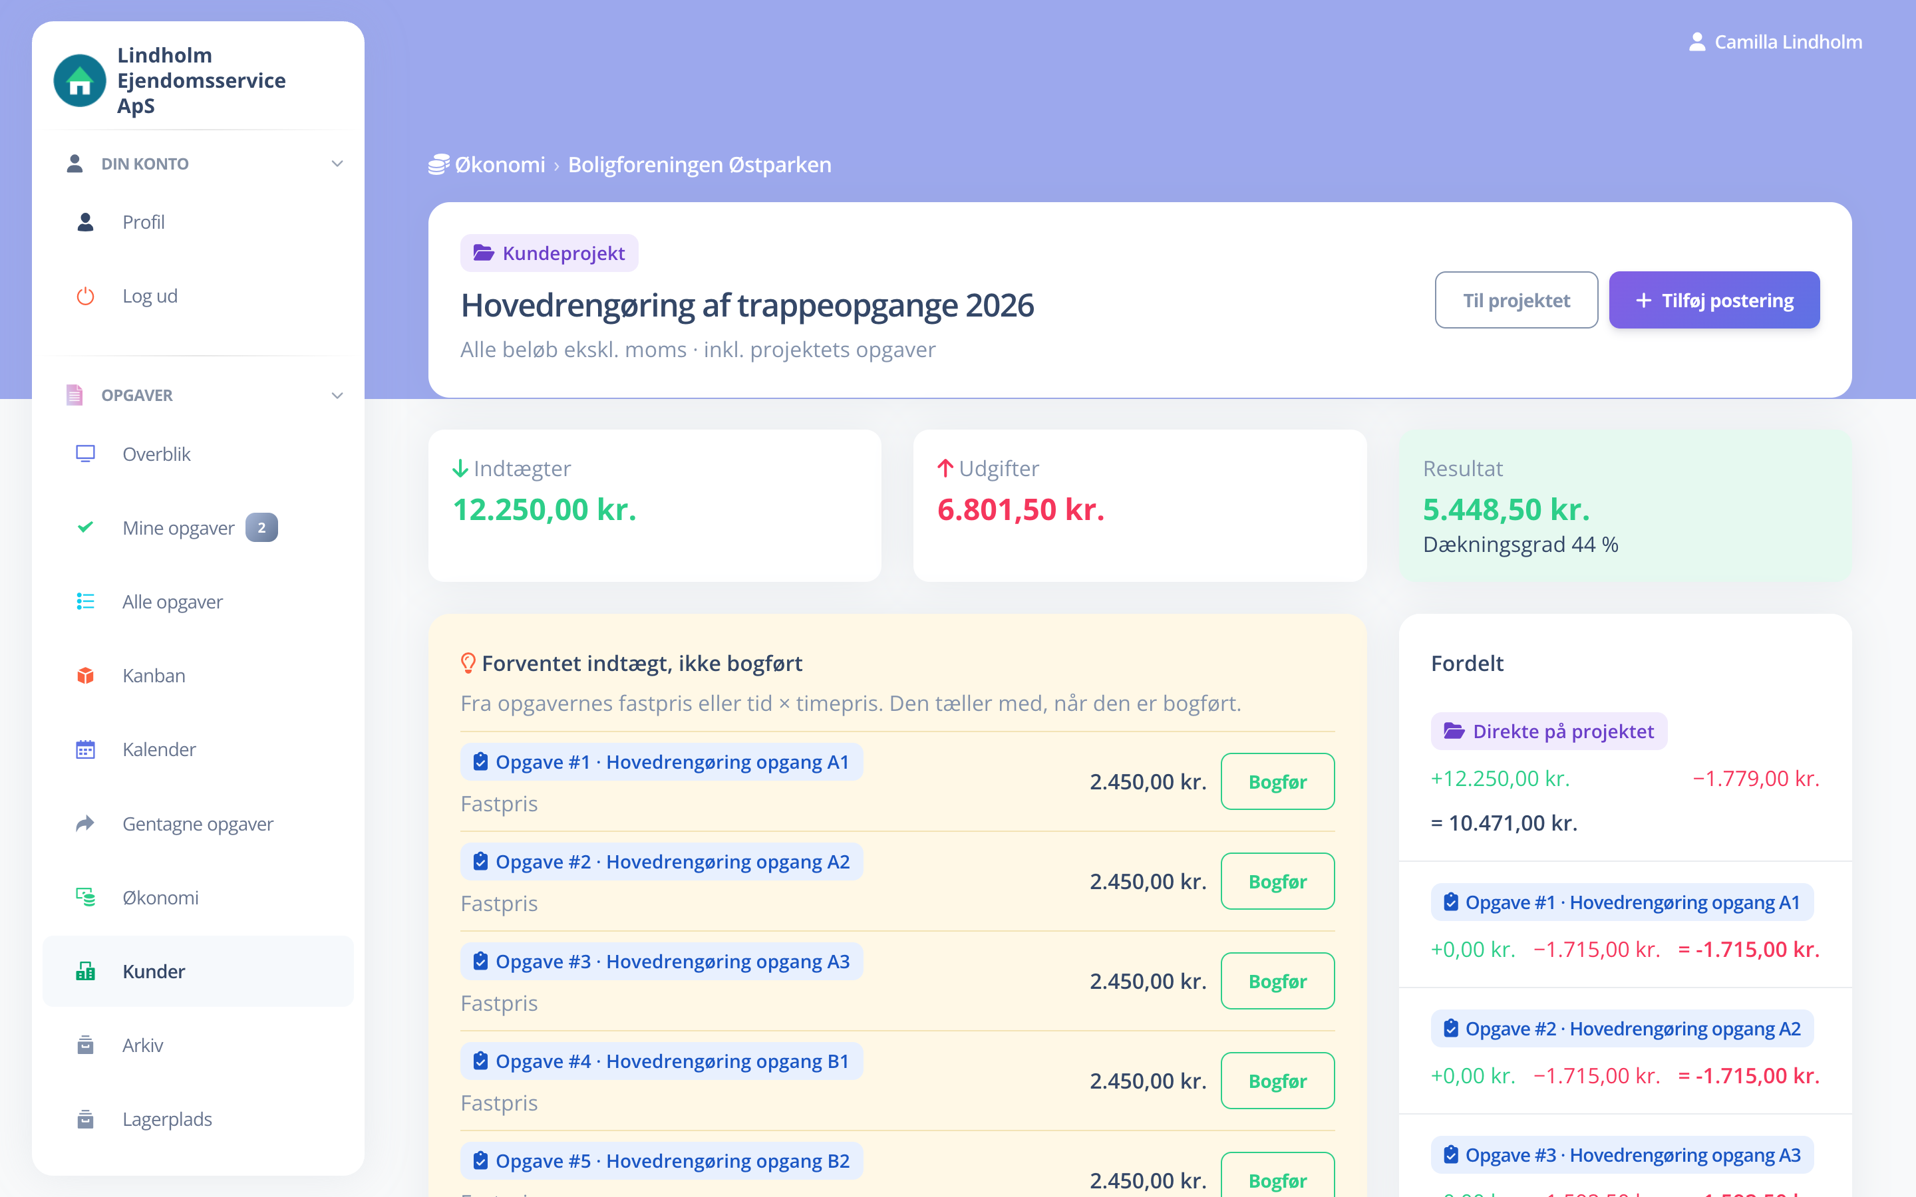This screenshot has height=1197, width=1916.
Task: Click Bogfør for Opgave #2
Action: coord(1277,881)
